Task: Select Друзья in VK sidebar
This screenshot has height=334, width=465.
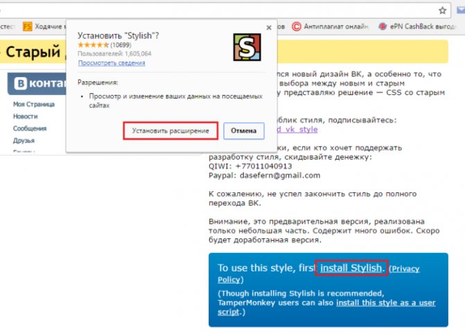Action: click(24, 140)
